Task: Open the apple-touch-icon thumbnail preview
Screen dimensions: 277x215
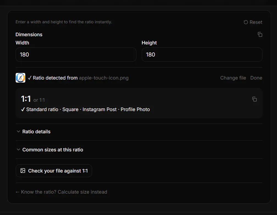Action: (21, 78)
